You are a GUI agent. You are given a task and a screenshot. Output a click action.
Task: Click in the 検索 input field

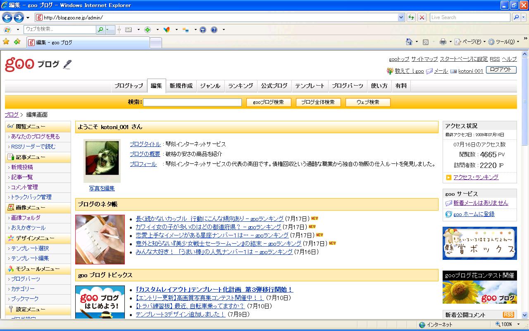(192, 102)
